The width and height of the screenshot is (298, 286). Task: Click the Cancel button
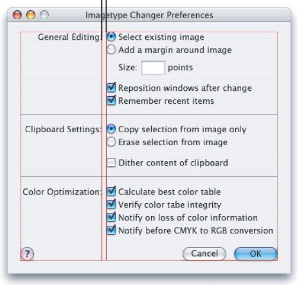204,254
